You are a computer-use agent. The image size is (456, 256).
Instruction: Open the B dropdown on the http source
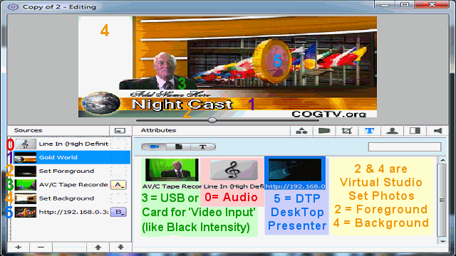(x=118, y=212)
